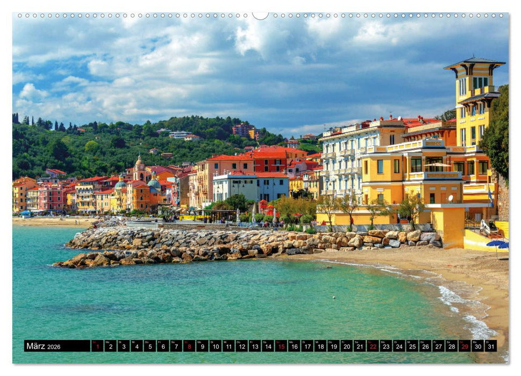Click the März 2026 month label
This screenshot has height=376, width=521.
point(43,346)
